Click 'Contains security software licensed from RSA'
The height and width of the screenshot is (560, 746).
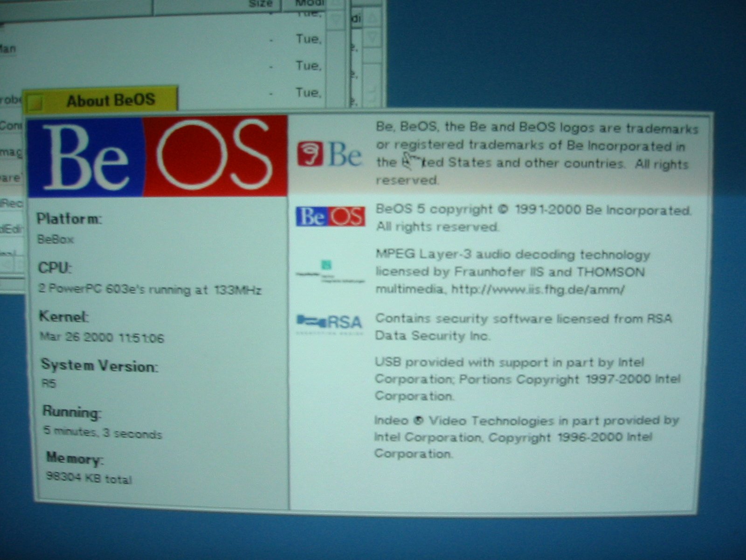tap(523, 319)
